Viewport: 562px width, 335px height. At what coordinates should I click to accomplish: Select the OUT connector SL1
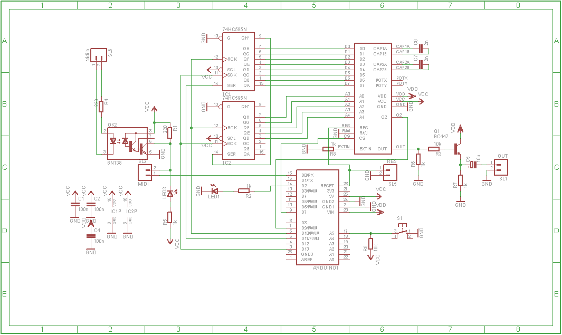502,167
